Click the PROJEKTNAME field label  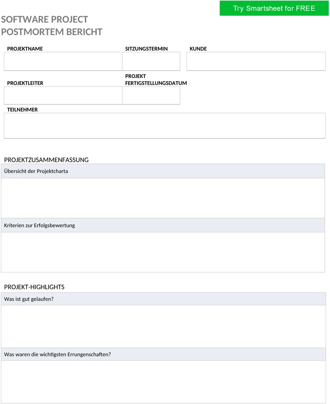(25, 49)
